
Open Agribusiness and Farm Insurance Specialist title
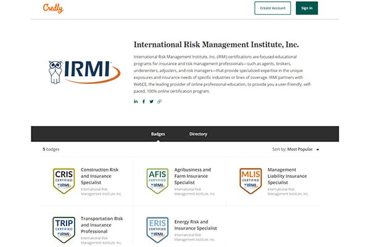click(x=192, y=176)
